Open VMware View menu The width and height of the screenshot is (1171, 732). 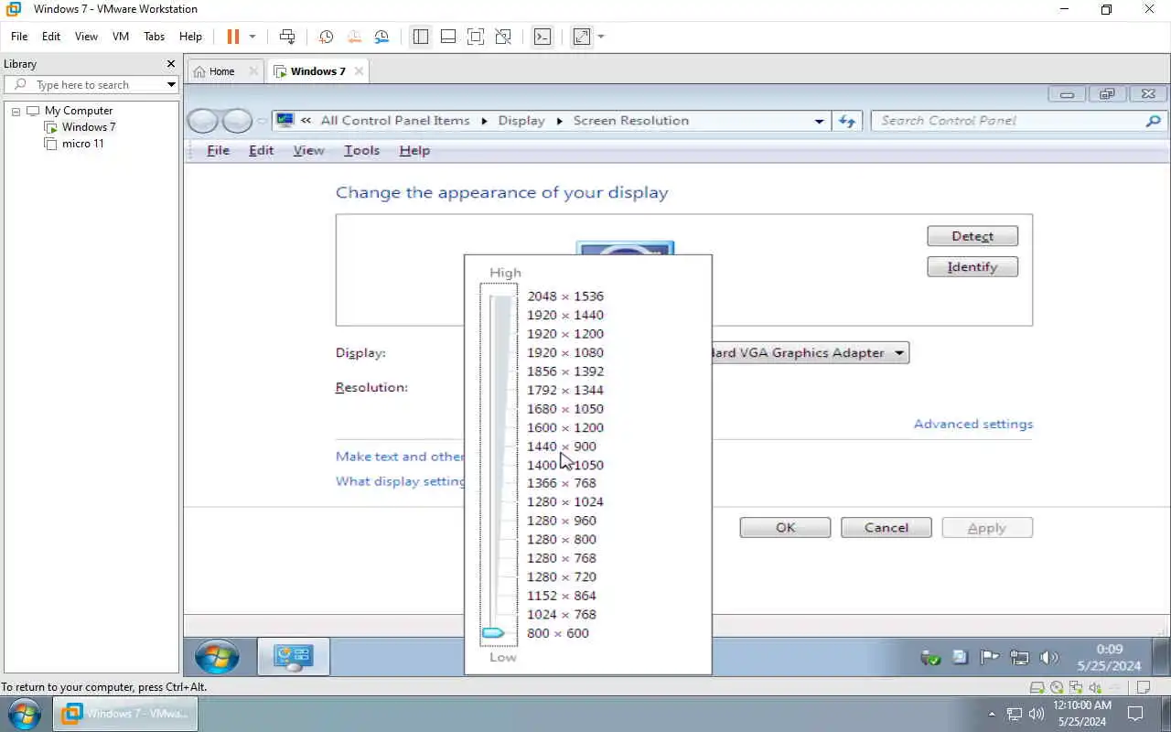86,37
